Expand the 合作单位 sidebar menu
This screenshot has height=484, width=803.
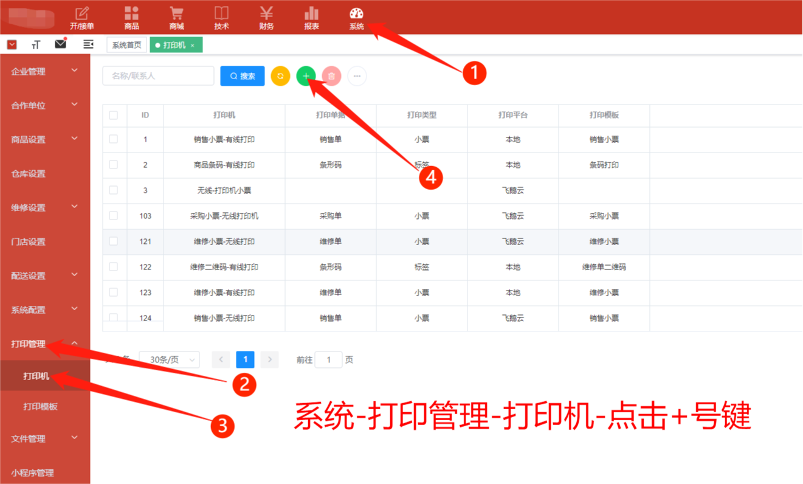click(45, 105)
